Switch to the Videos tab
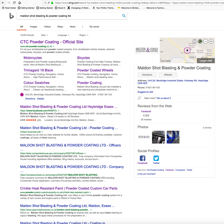 (47, 26)
